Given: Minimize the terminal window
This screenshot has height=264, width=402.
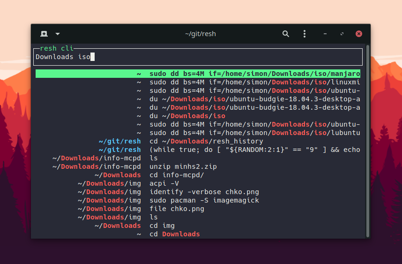Looking at the screenshot, I should [x=325, y=34].
